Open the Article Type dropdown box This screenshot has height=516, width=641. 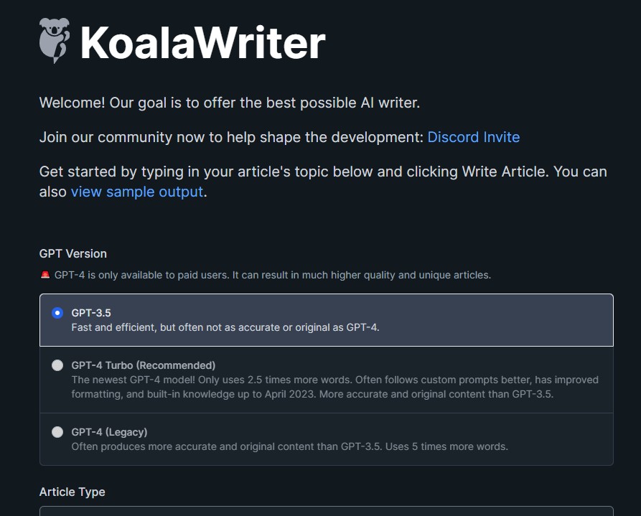tap(326, 510)
